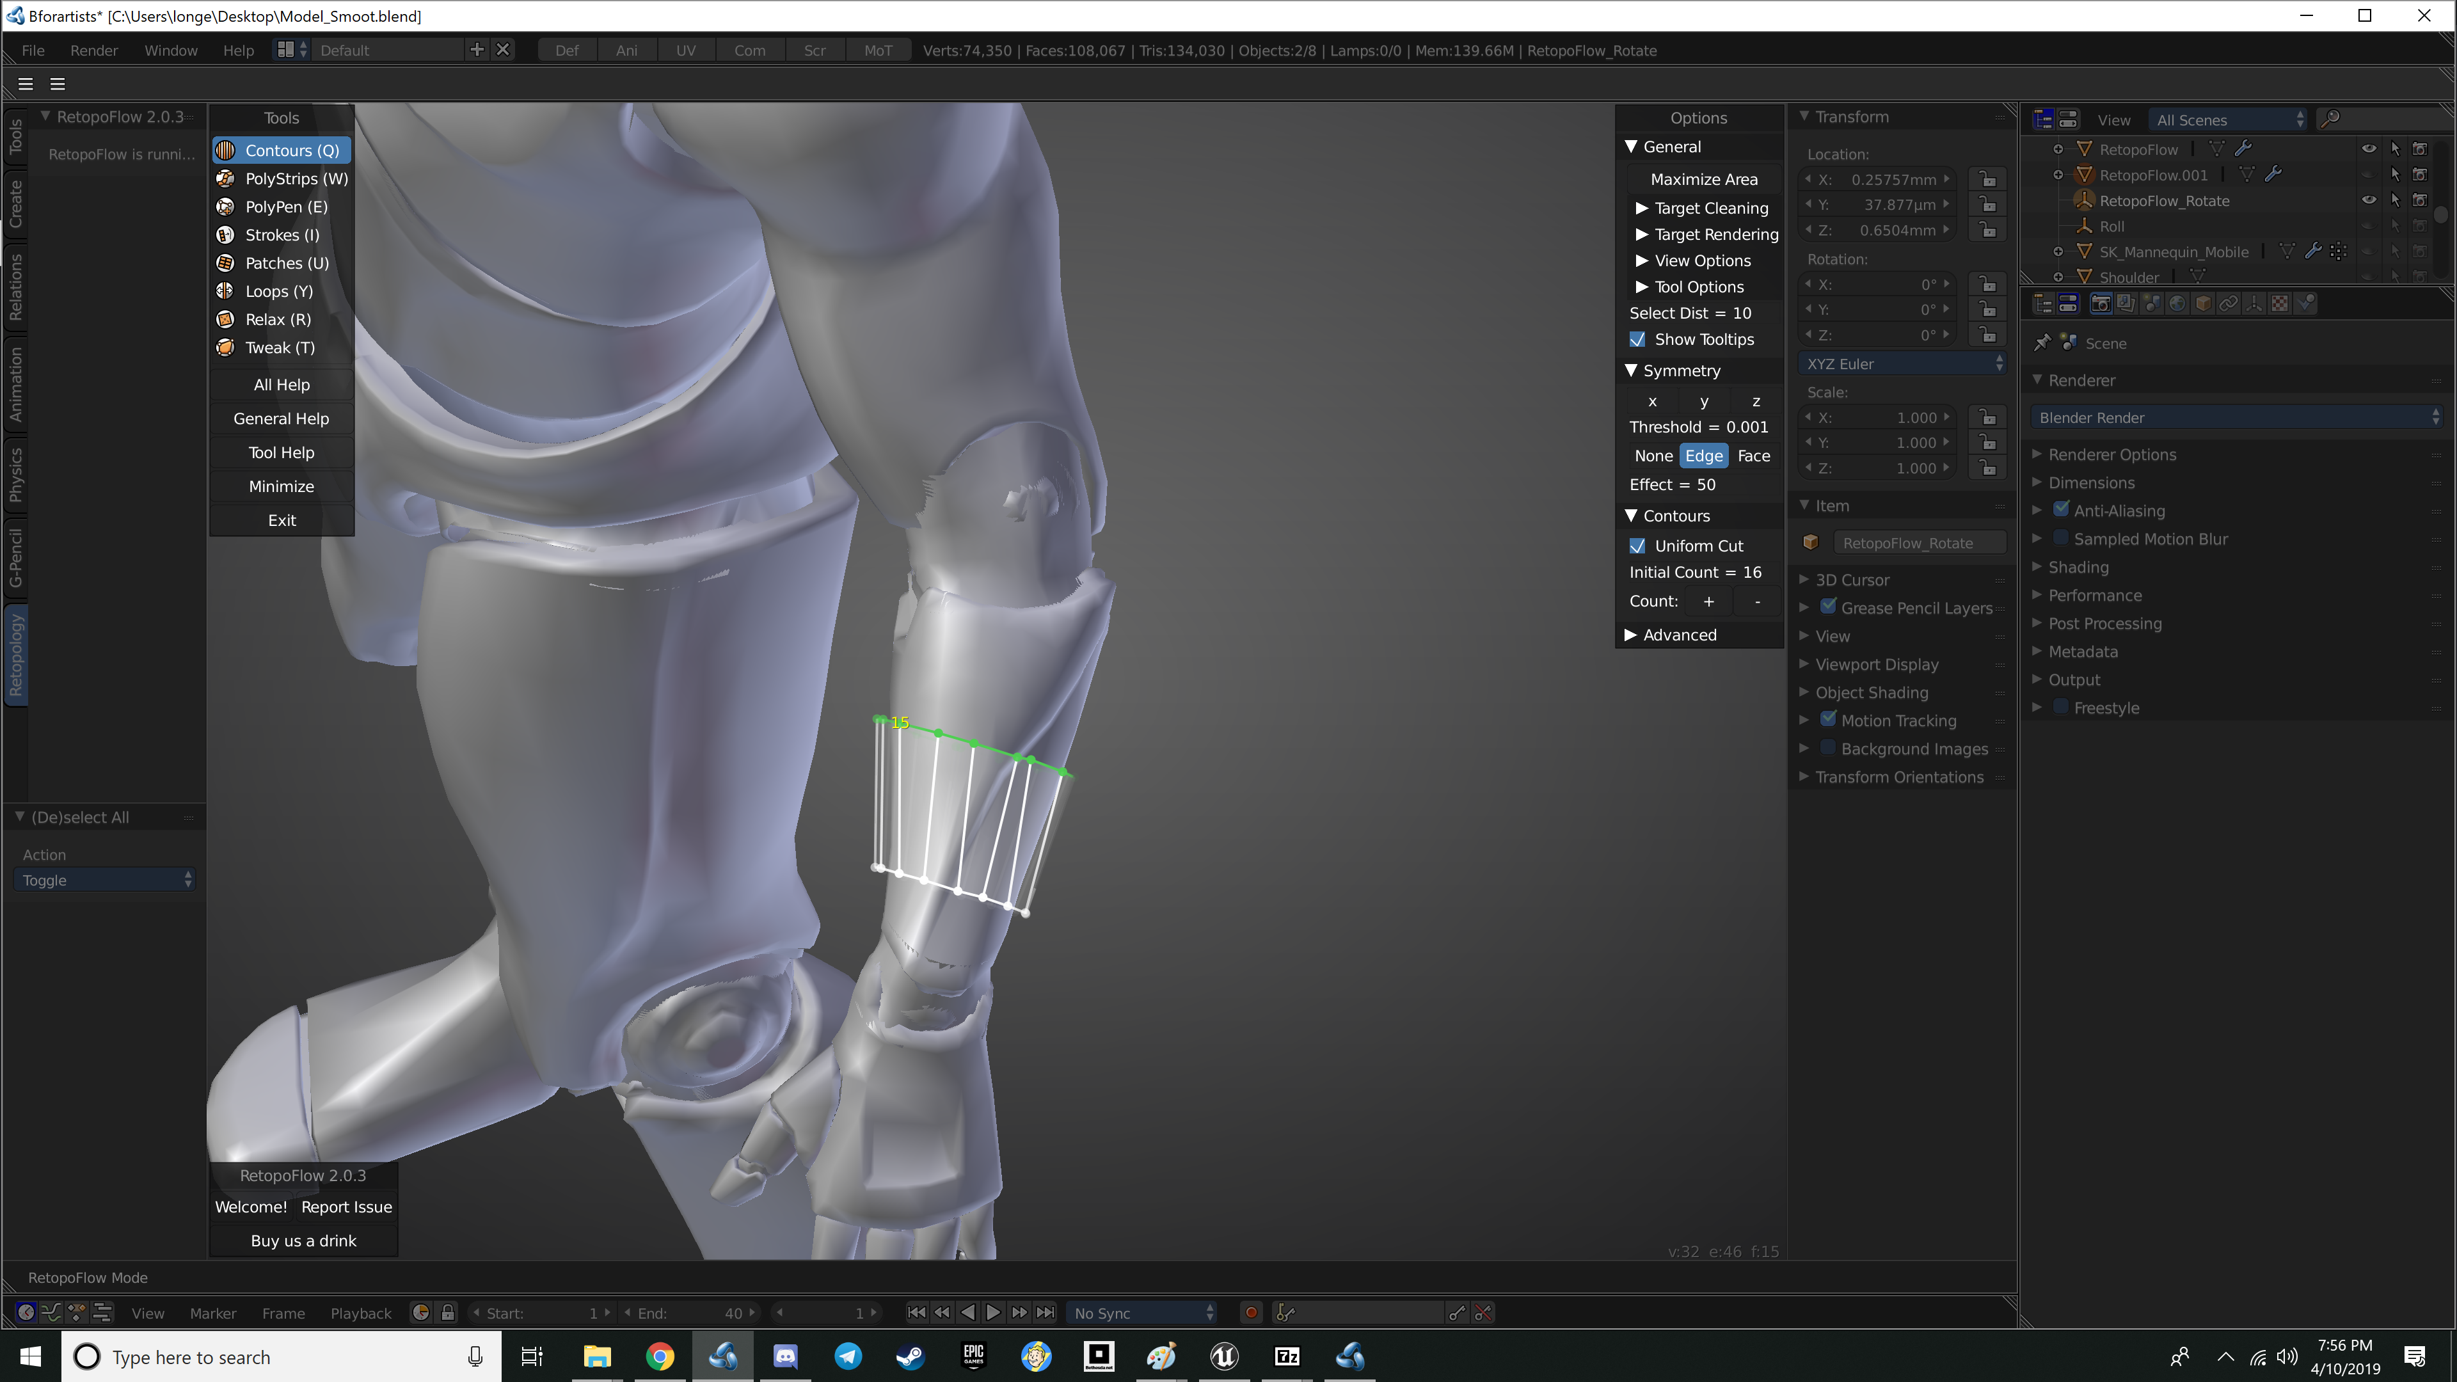Uncheck the Uniform Cut option
The image size is (2457, 1382).
[1639, 546]
